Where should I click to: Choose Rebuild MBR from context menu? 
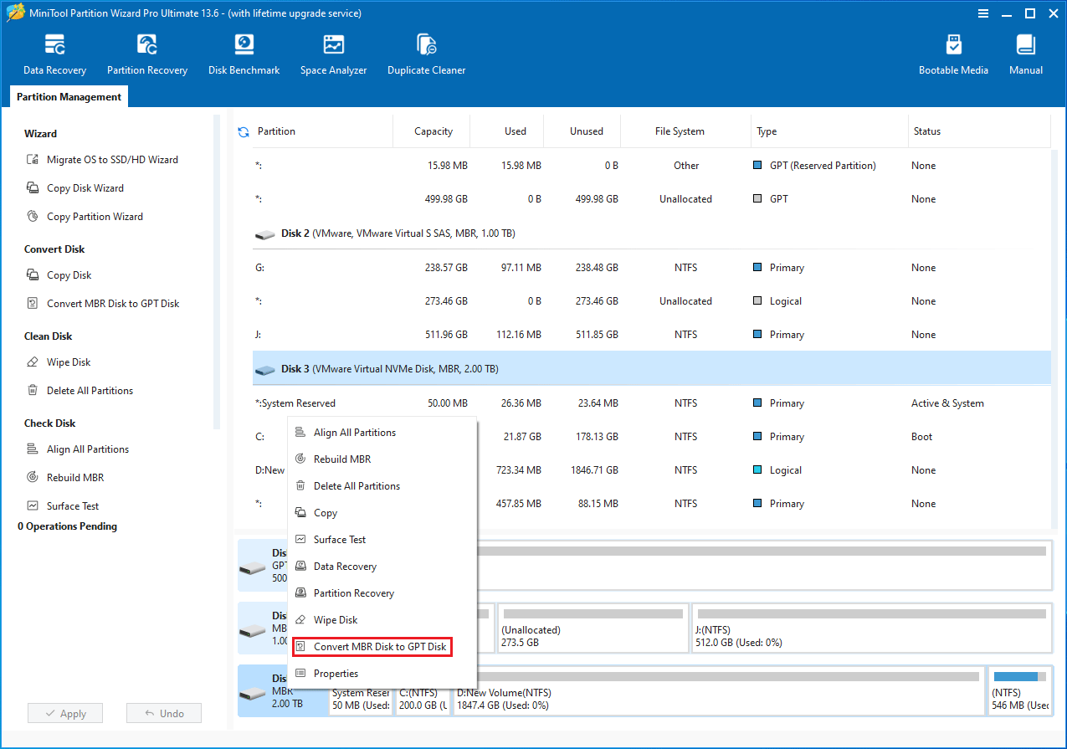382,459
